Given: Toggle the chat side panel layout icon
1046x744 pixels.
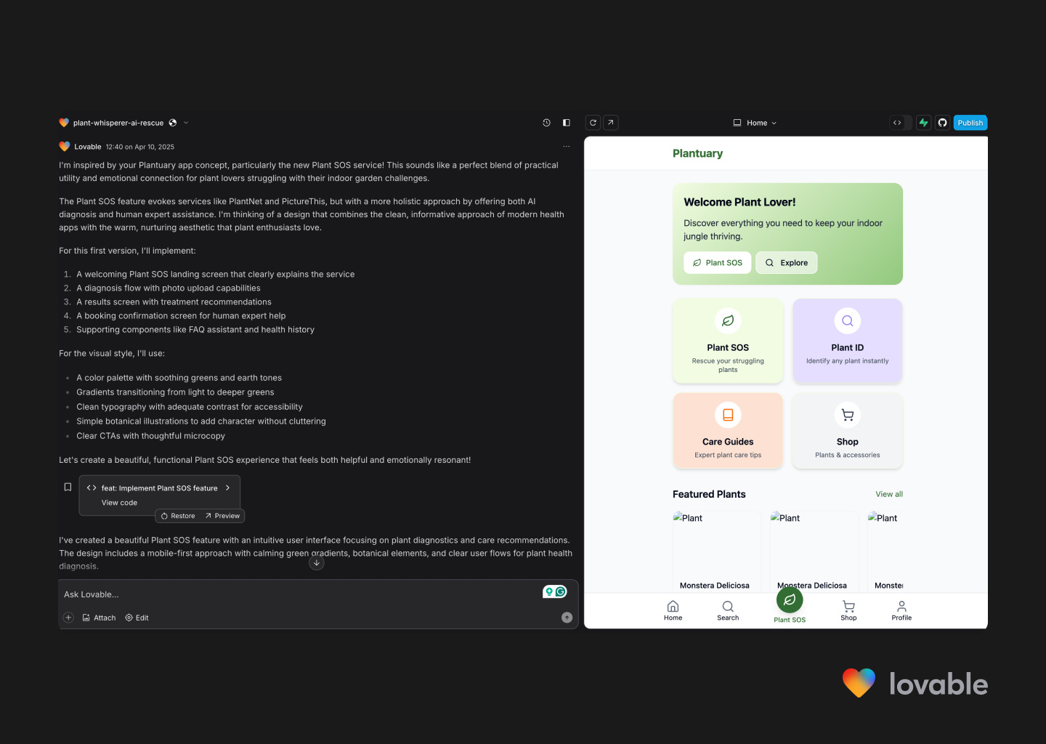Looking at the screenshot, I should [x=567, y=123].
